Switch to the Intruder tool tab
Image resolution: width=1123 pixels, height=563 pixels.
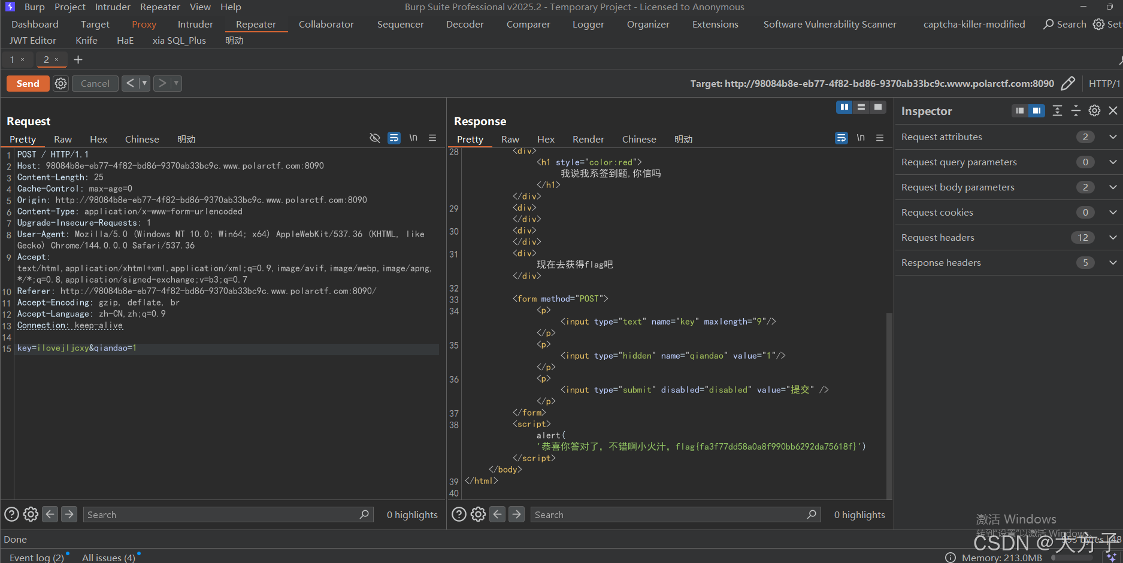click(x=195, y=25)
